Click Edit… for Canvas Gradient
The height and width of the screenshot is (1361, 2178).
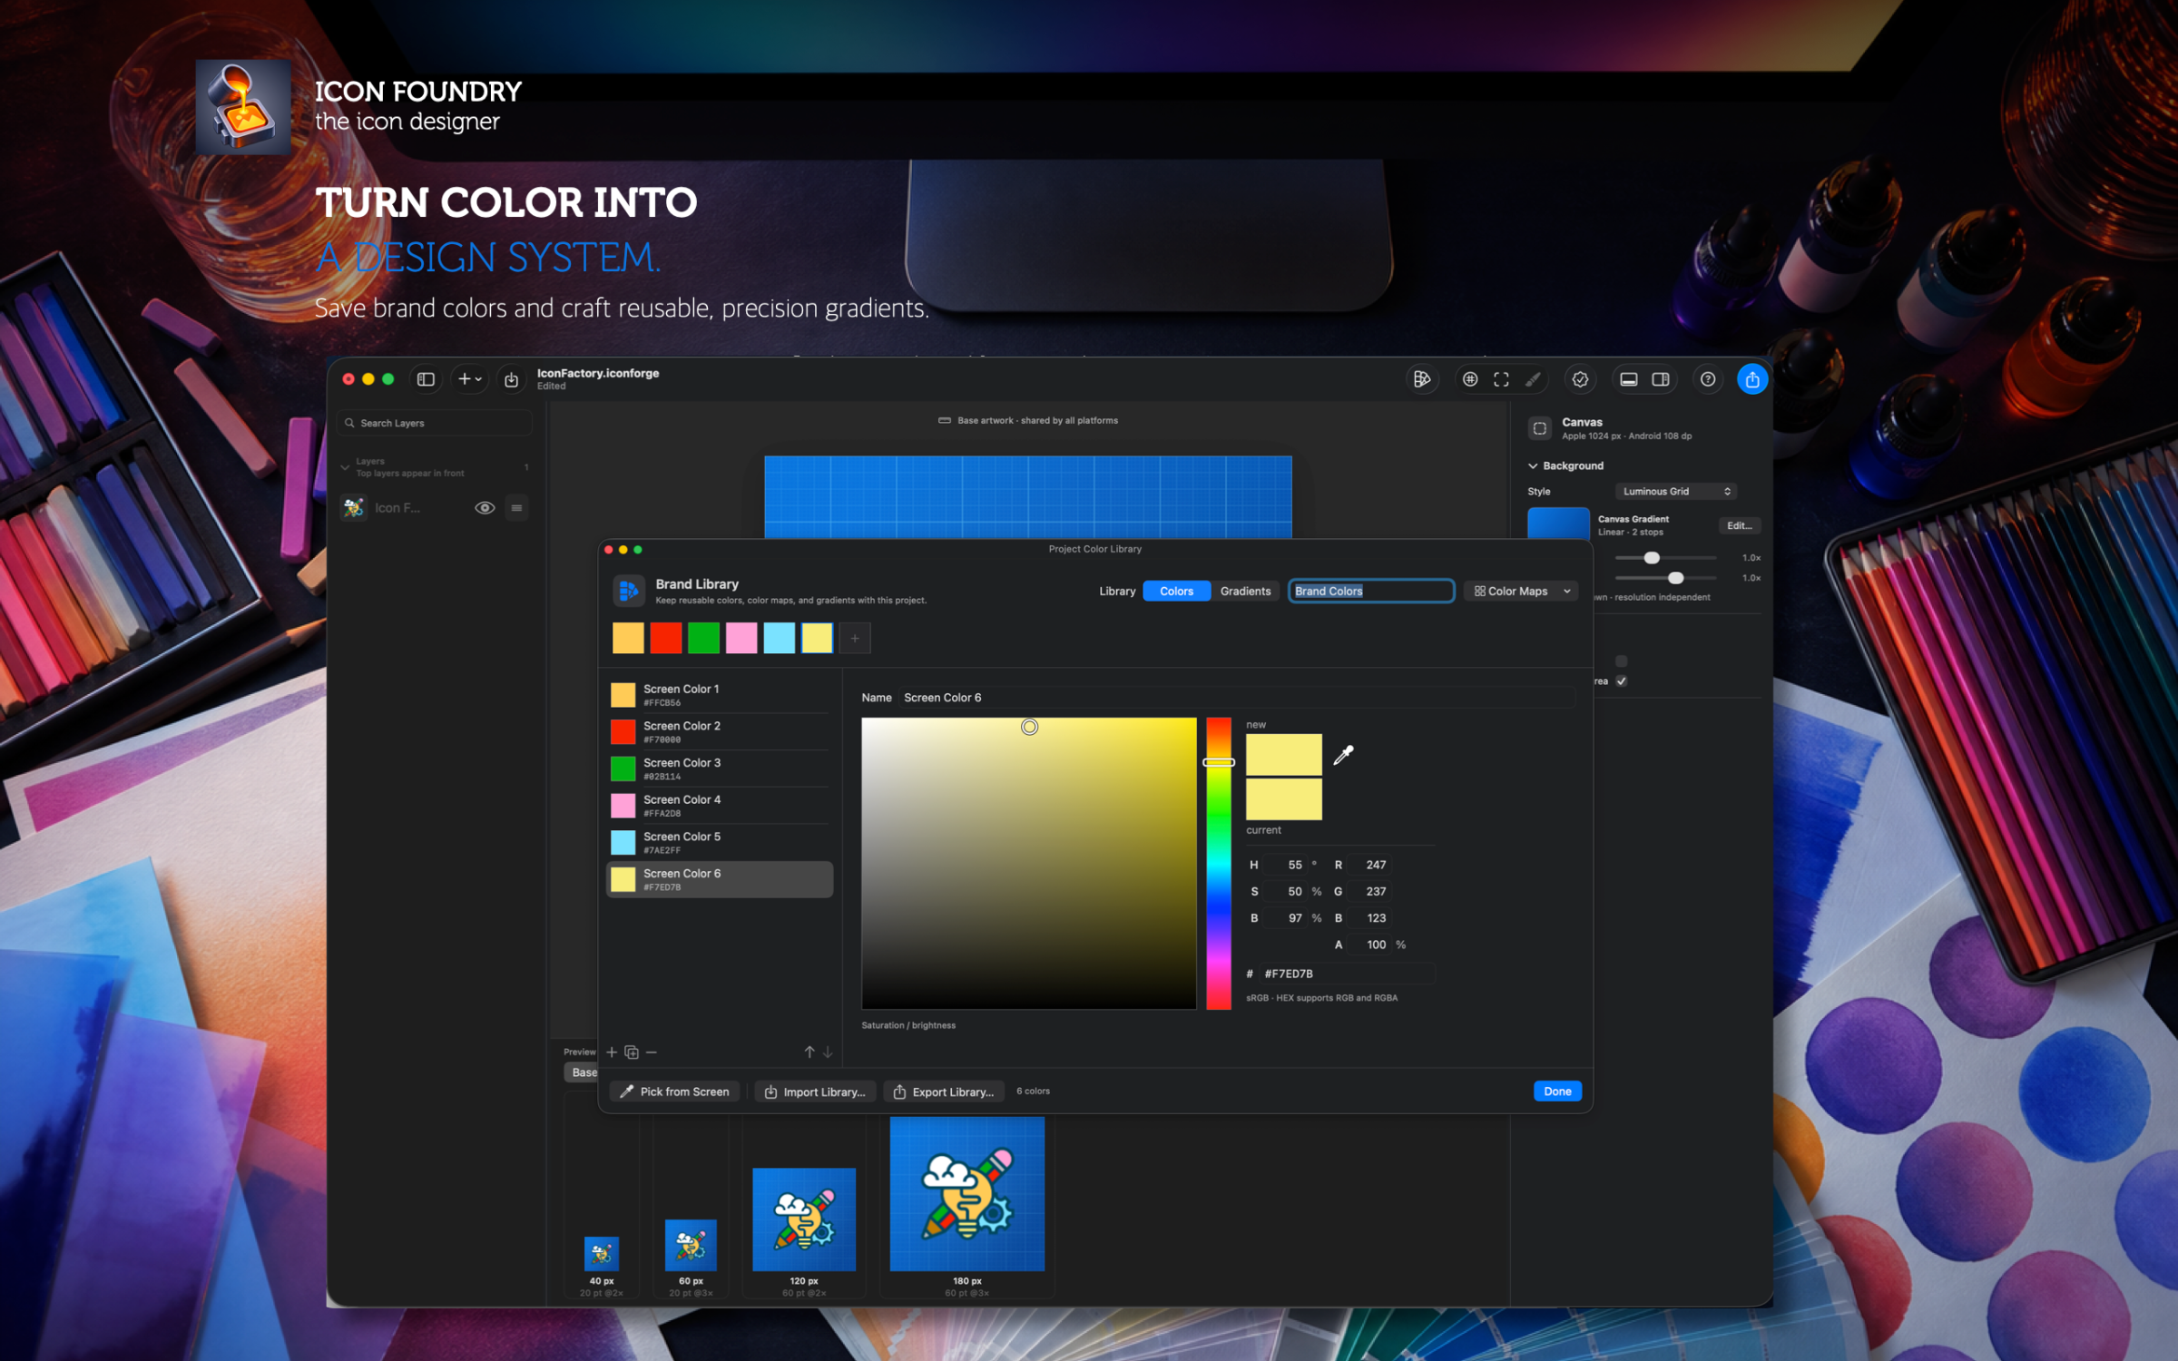coord(1739,525)
